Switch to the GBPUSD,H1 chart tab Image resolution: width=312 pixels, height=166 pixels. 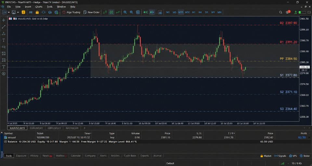[x=54, y=128]
